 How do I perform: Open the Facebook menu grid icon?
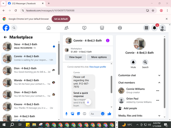coord(146,28)
